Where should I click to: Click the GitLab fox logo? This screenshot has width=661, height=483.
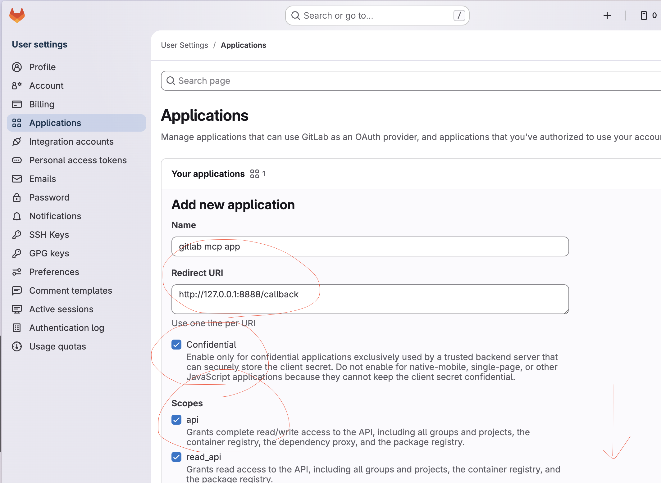pyautogui.click(x=17, y=15)
